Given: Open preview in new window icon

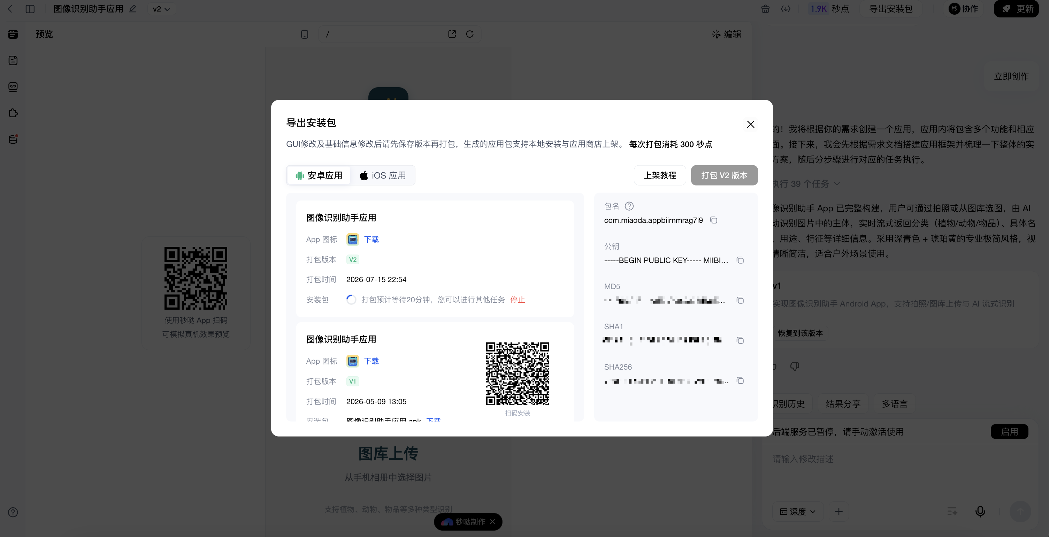Looking at the screenshot, I should (x=452, y=34).
